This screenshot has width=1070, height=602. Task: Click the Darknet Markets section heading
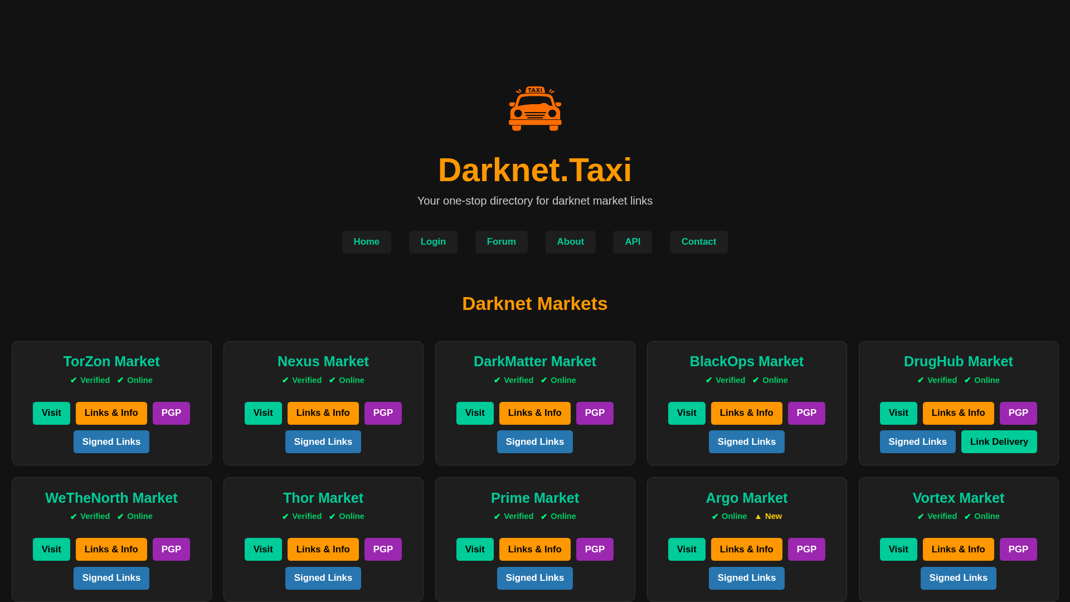tap(535, 304)
